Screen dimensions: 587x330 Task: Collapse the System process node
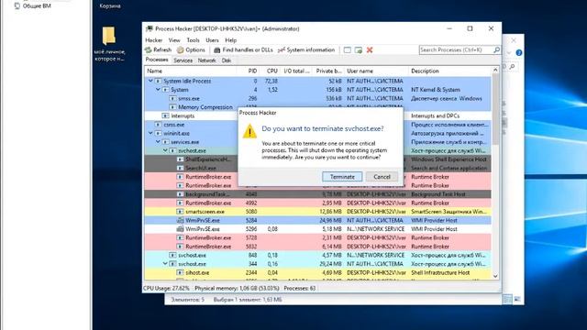[158, 90]
